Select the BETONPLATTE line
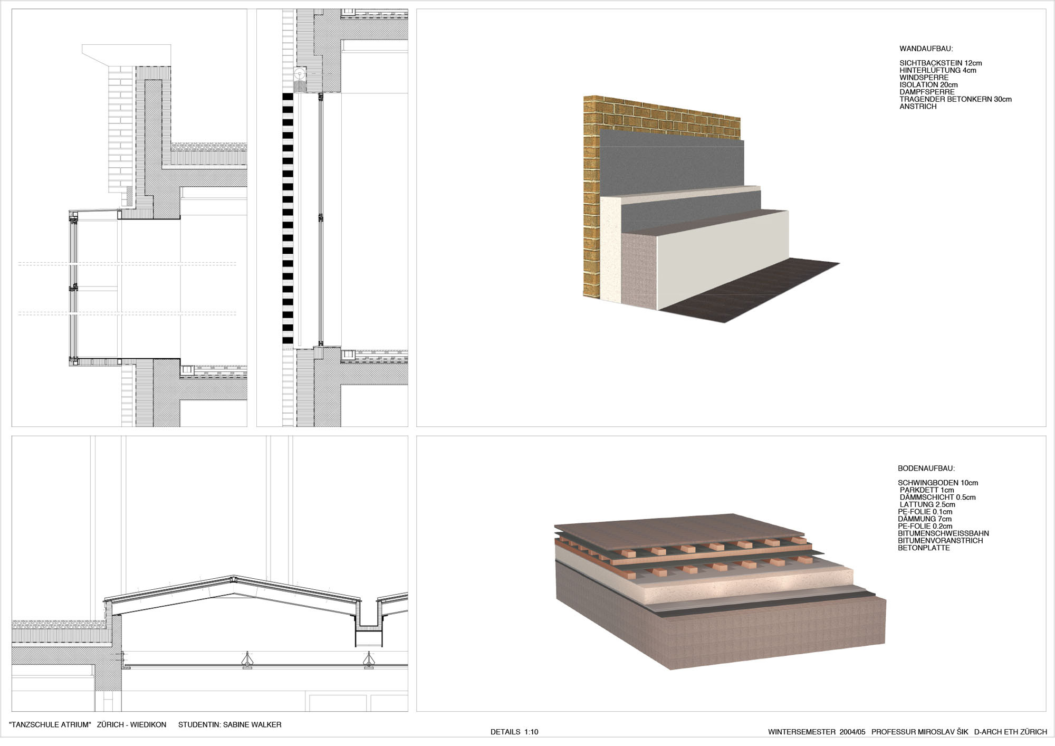Image resolution: width=1055 pixels, height=746 pixels. point(924,548)
